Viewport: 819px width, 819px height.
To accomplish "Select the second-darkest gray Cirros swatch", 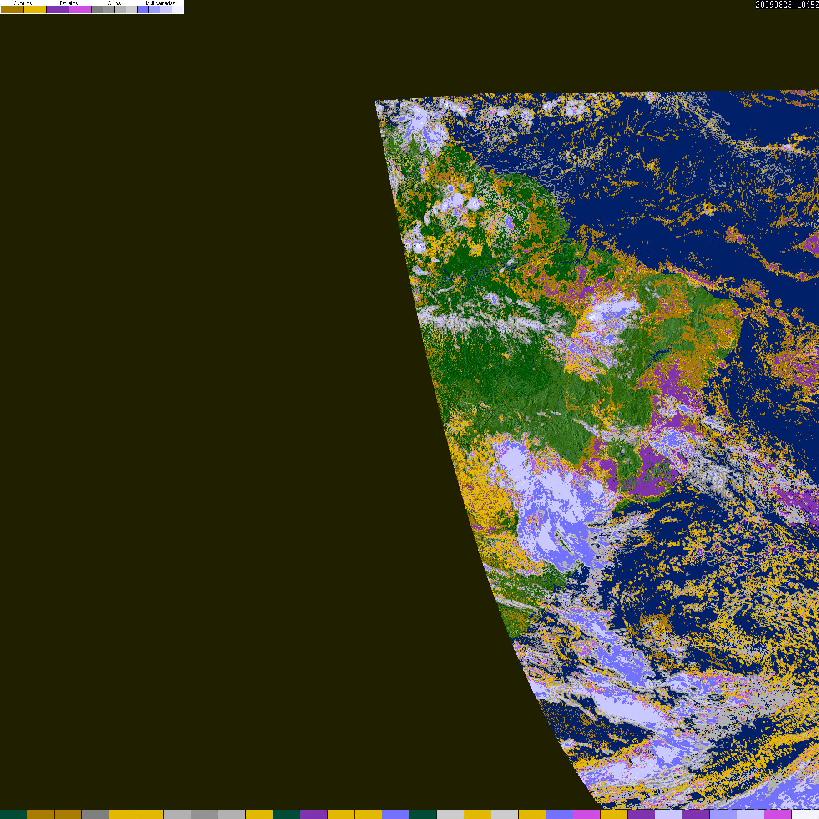I will coord(109,10).
